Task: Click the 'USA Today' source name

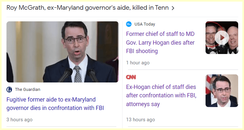Action: 145,24
